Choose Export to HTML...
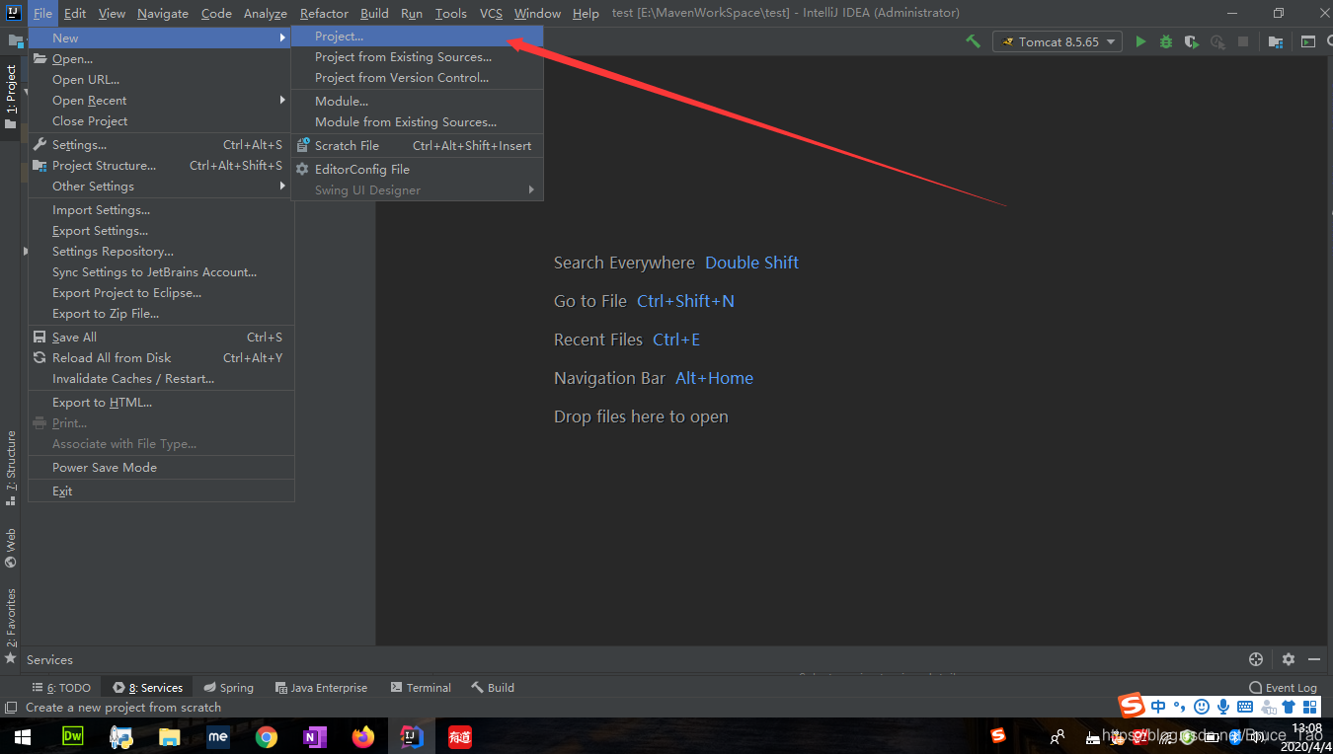1333x754 pixels. [160, 402]
